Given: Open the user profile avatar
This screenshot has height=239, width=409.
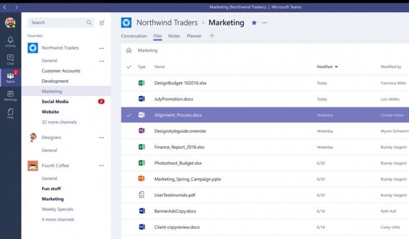Looking at the screenshot, I should [10, 23].
